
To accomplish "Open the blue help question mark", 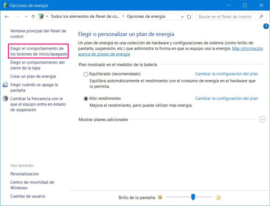I will tap(266, 26).
